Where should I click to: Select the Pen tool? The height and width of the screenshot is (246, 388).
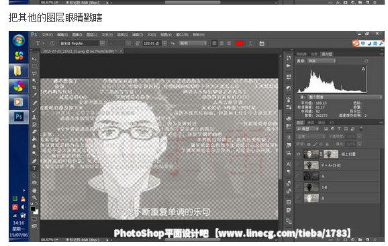(x=34, y=161)
